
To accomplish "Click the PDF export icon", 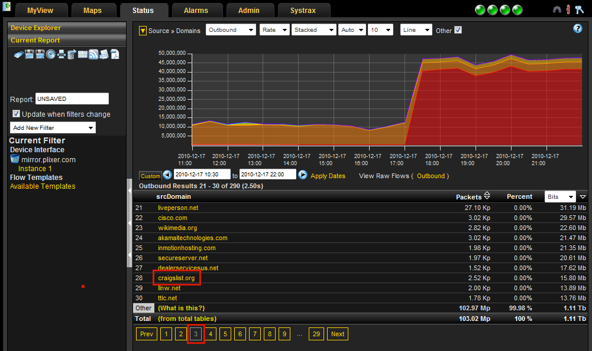I will click(x=114, y=55).
